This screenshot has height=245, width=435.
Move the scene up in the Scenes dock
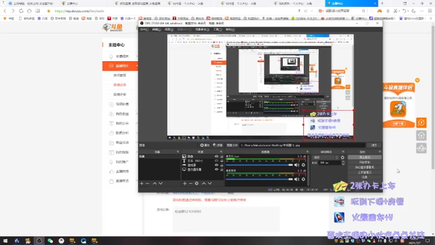154,183
